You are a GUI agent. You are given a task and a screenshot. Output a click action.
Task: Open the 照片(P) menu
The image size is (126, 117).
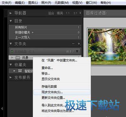tap(46, 3)
